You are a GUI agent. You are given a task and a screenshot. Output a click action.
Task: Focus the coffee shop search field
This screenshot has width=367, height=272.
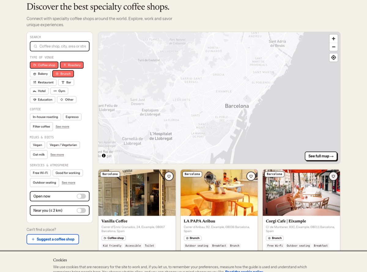[60, 46]
